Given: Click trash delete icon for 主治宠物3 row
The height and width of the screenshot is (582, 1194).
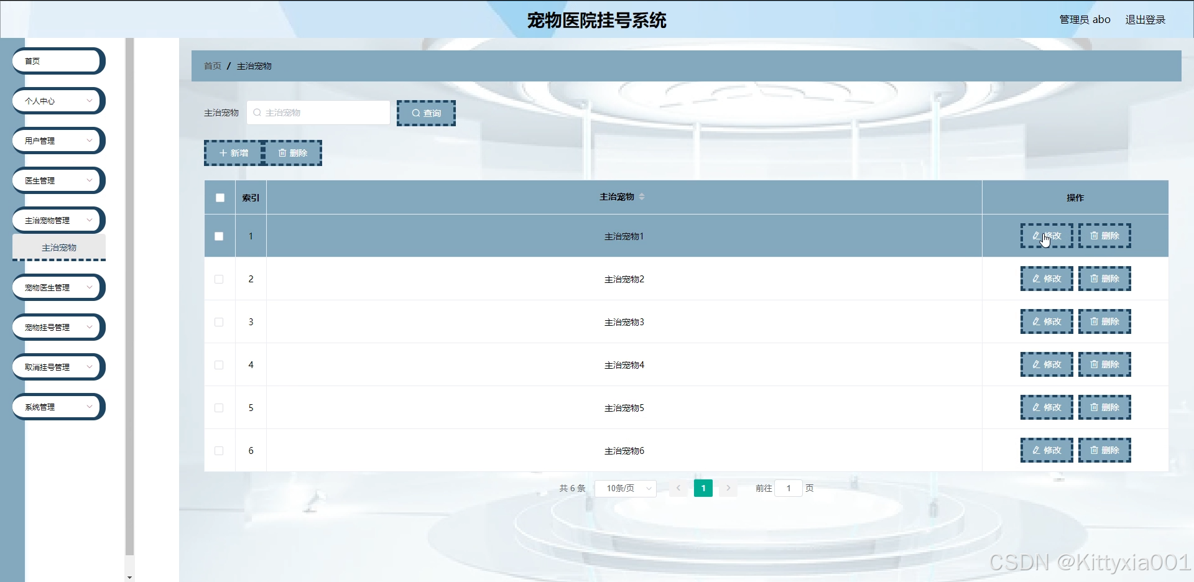Looking at the screenshot, I should (1104, 321).
